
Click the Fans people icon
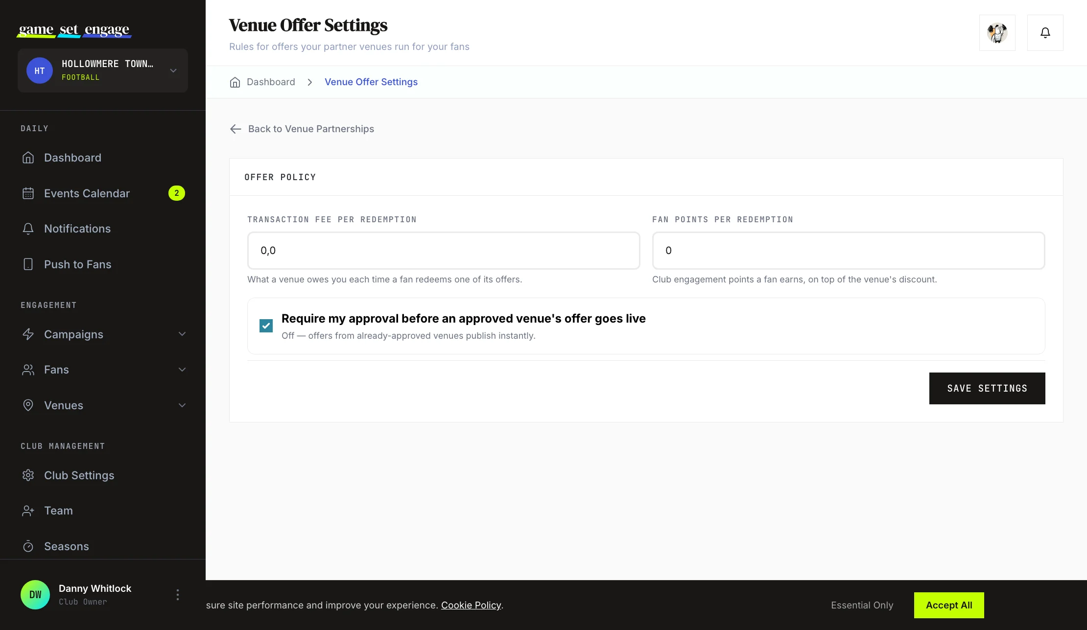pos(28,370)
